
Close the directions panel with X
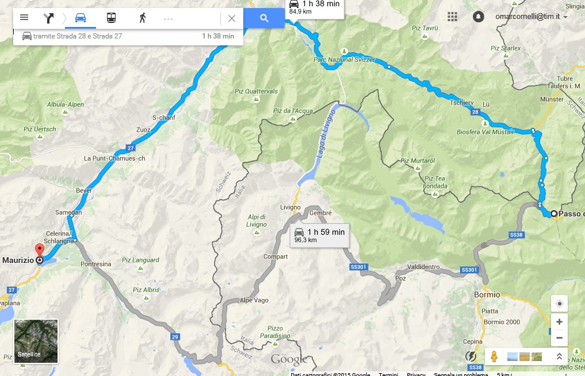point(232,18)
